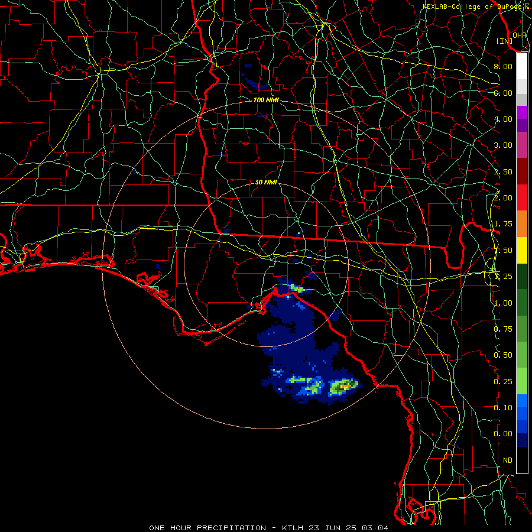
Task: Click the OHR product label
Action: (520, 35)
